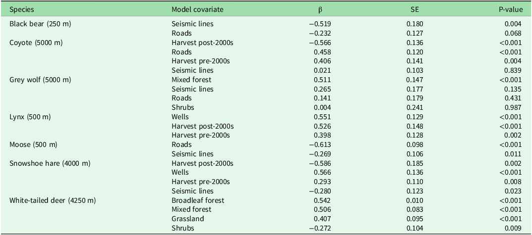Click the Grassland covariate cell

pos(187,219)
